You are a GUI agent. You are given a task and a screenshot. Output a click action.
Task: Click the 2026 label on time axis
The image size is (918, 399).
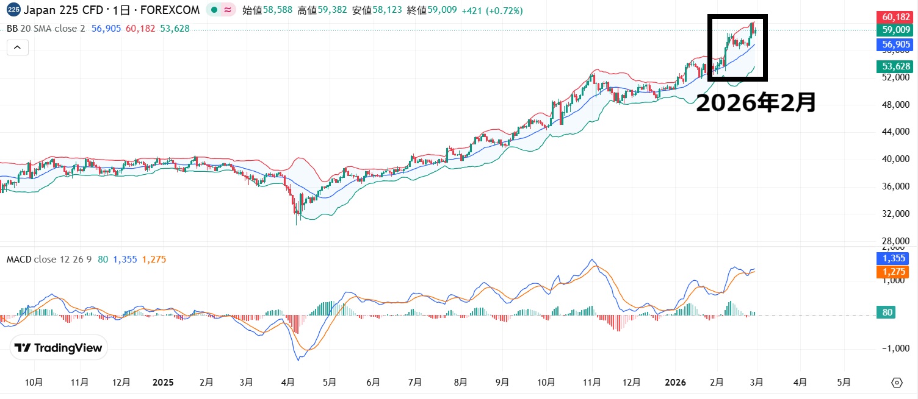coord(676,383)
